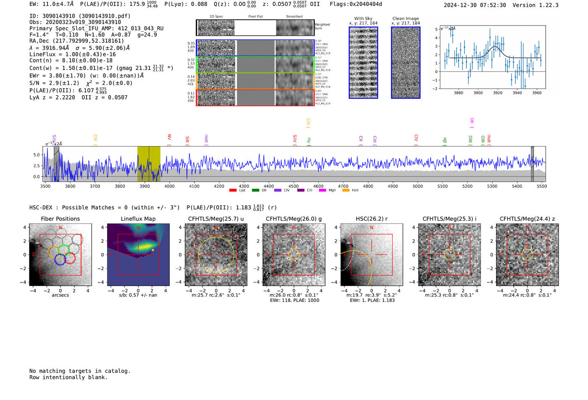Click the orange fiber circle in Fiber Positions
Screen dimensions: 588x400
(53, 252)
